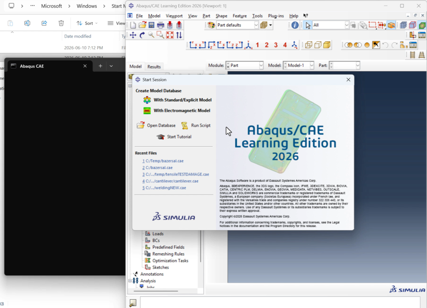Click the command line input field

tap(280, 303)
